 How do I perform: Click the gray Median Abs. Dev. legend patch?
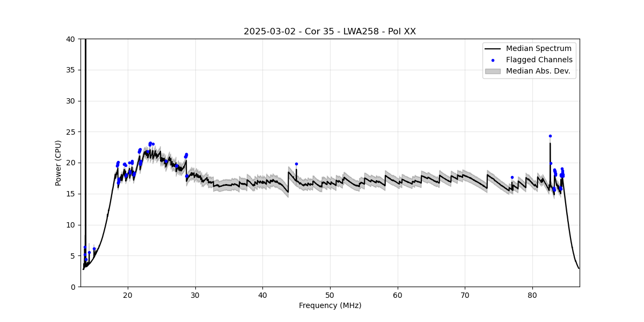[493, 71]
